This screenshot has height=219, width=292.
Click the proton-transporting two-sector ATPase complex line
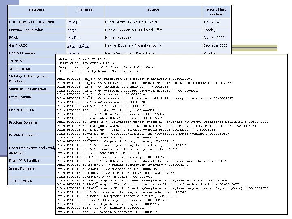[143, 134]
